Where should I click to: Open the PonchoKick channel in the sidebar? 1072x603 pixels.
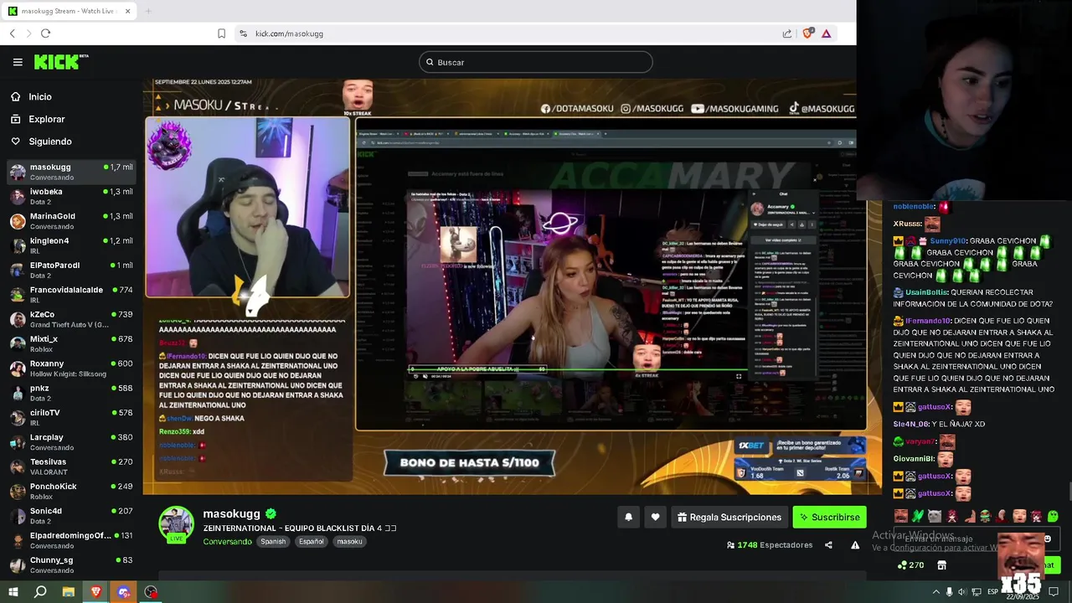coord(71,491)
